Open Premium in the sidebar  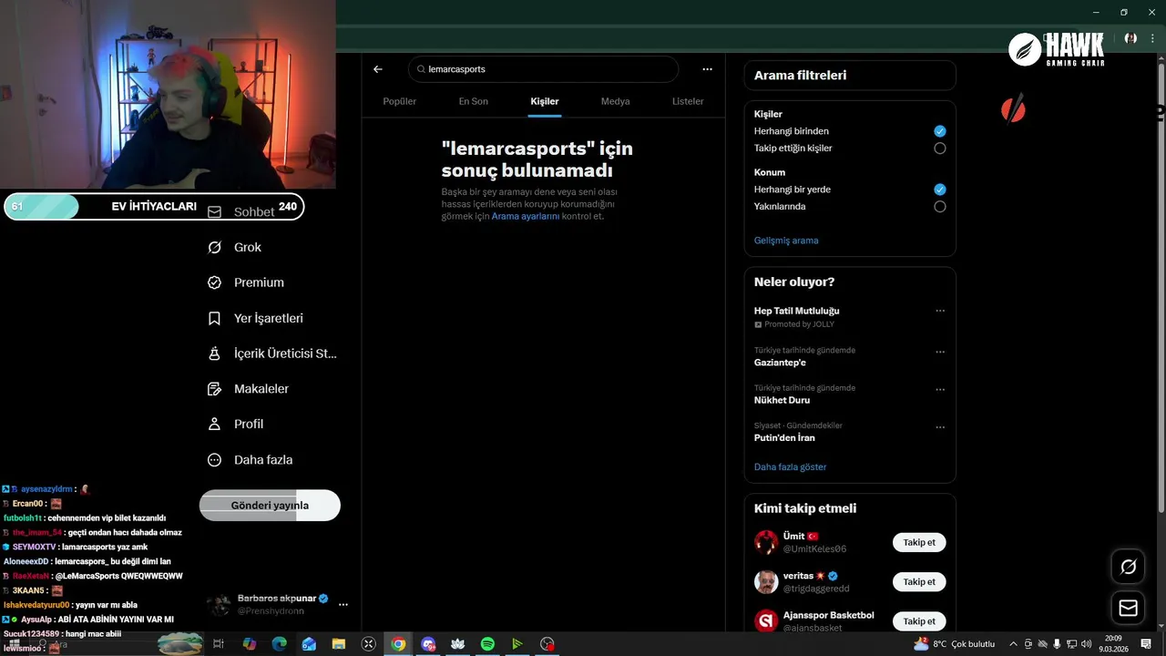[x=246, y=282]
